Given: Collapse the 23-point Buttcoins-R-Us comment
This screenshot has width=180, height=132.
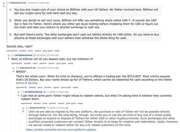Looking at the screenshot, I should click(28, 107).
